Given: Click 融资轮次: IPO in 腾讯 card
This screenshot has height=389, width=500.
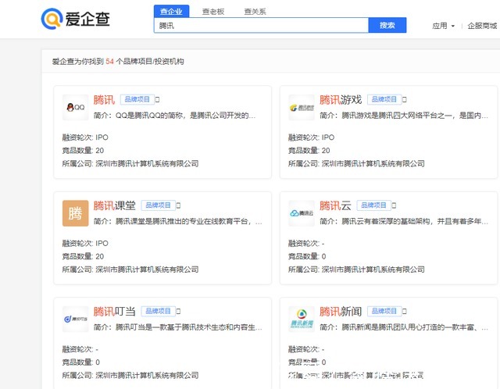Looking at the screenshot, I should [85, 137].
